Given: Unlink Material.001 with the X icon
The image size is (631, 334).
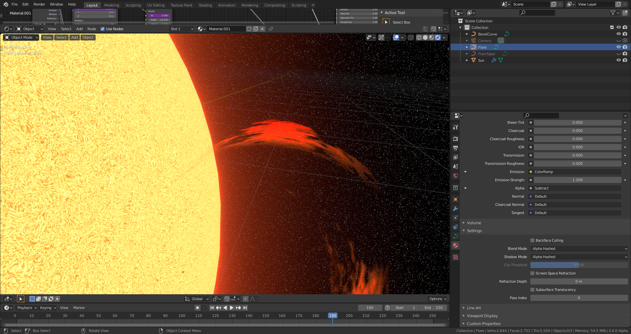Looking at the screenshot, I should (x=262, y=29).
